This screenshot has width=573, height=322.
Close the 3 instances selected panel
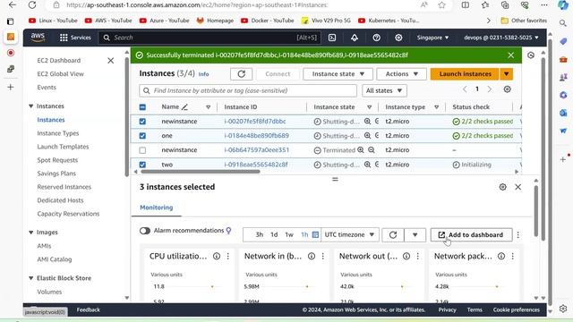point(517,187)
